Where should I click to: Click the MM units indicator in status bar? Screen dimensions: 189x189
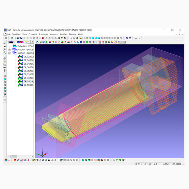(166, 164)
